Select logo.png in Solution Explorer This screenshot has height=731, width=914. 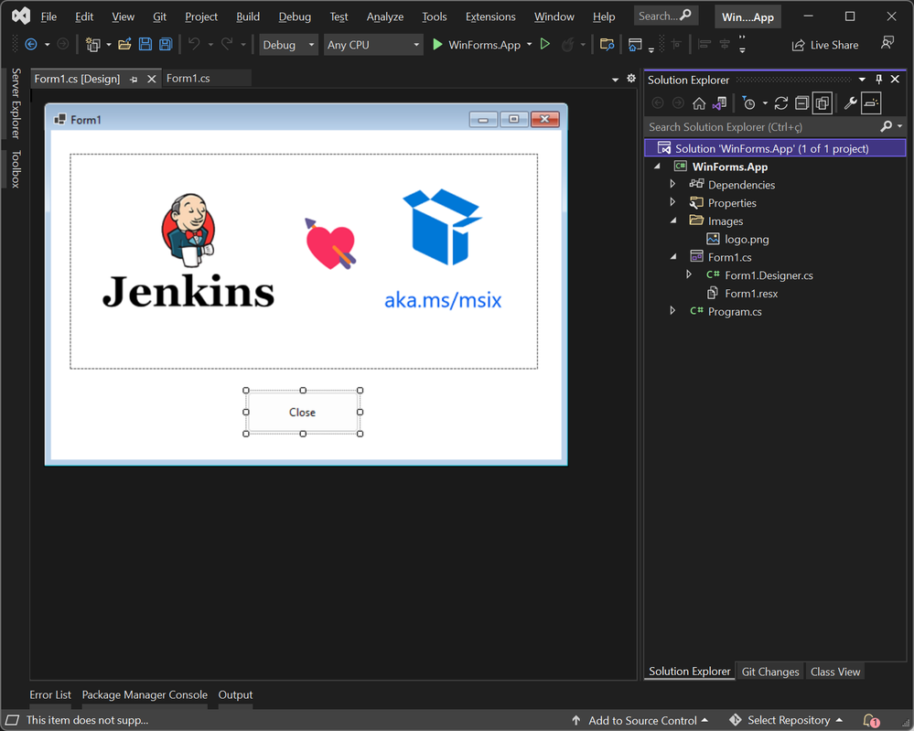coord(747,239)
